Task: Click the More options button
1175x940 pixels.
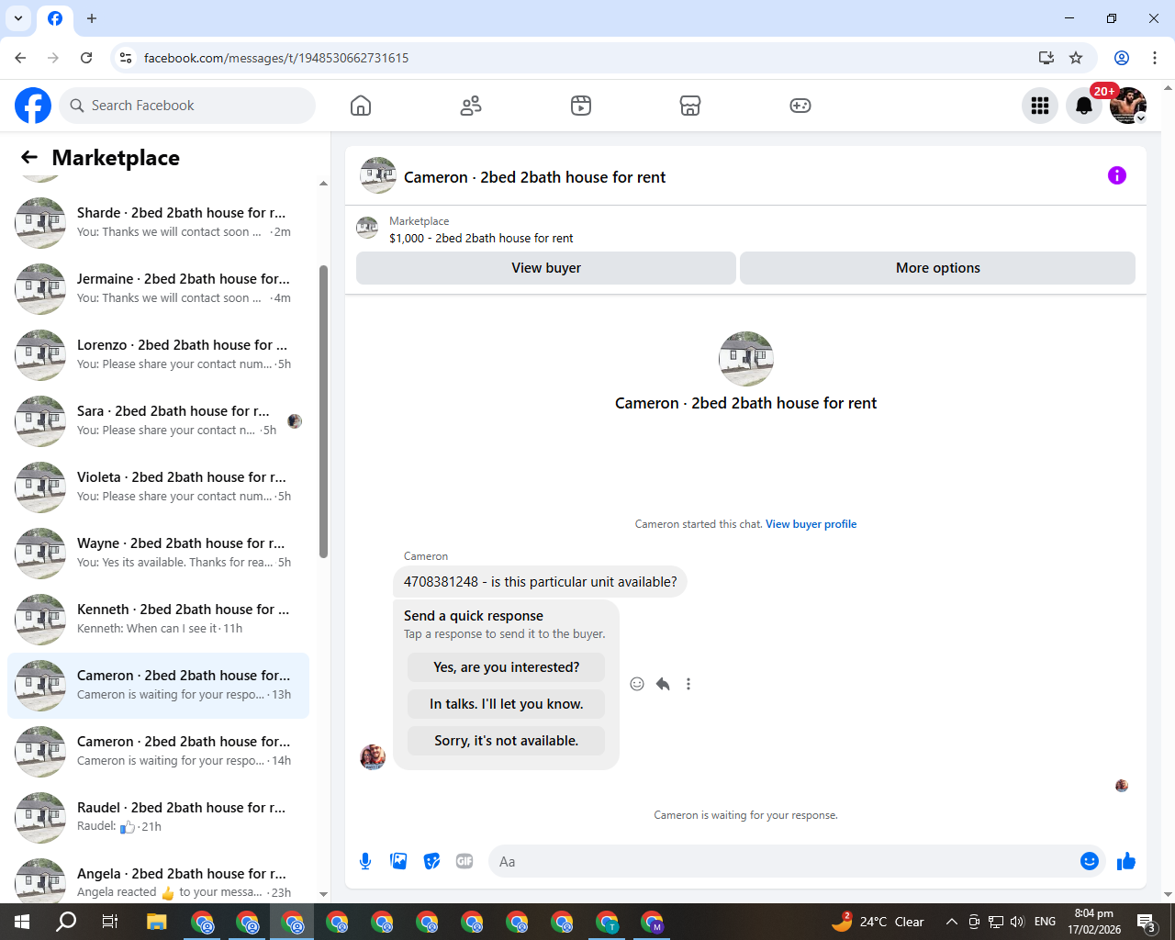Action: (x=937, y=268)
